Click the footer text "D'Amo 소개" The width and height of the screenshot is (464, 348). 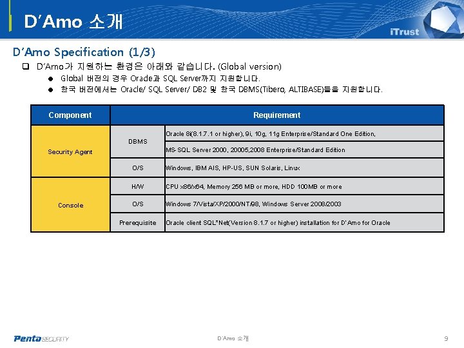tap(233, 338)
